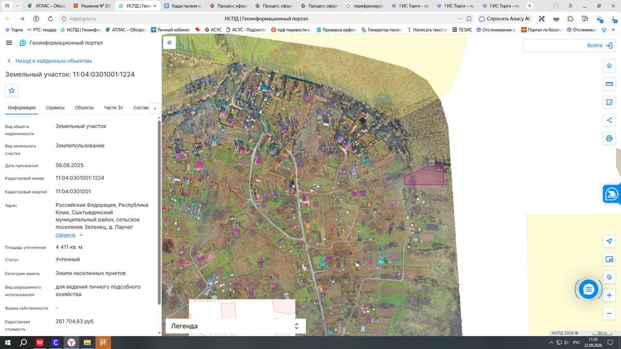
Task: Add parcel to favorites with star icon
Action: pos(12,90)
